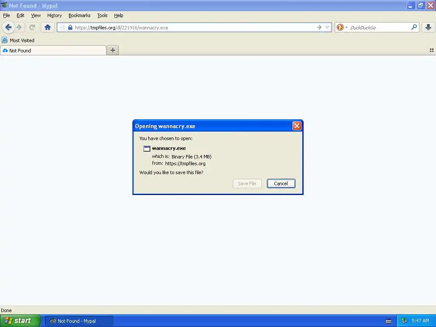Screen dimensions: 436x327
Task: Open the View menu
Action: tap(36, 15)
